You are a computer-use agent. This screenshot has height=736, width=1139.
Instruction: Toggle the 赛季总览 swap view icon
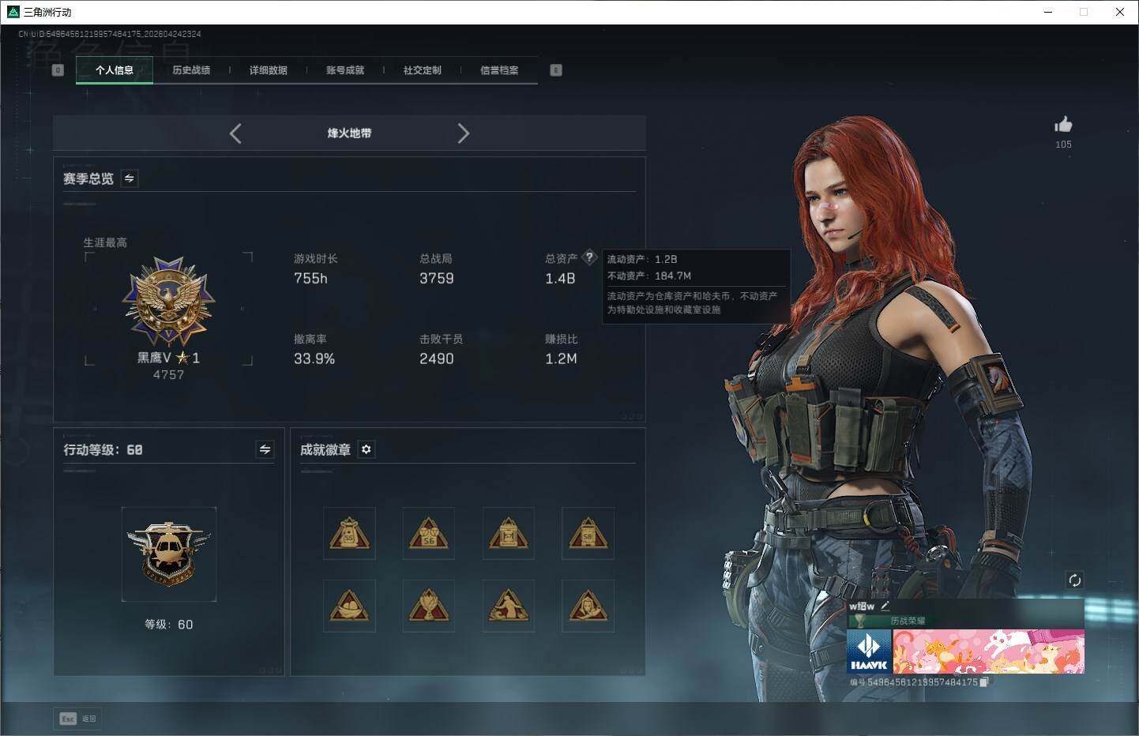[x=130, y=178]
